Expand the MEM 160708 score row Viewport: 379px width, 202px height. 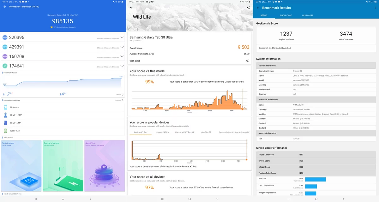[122, 56]
